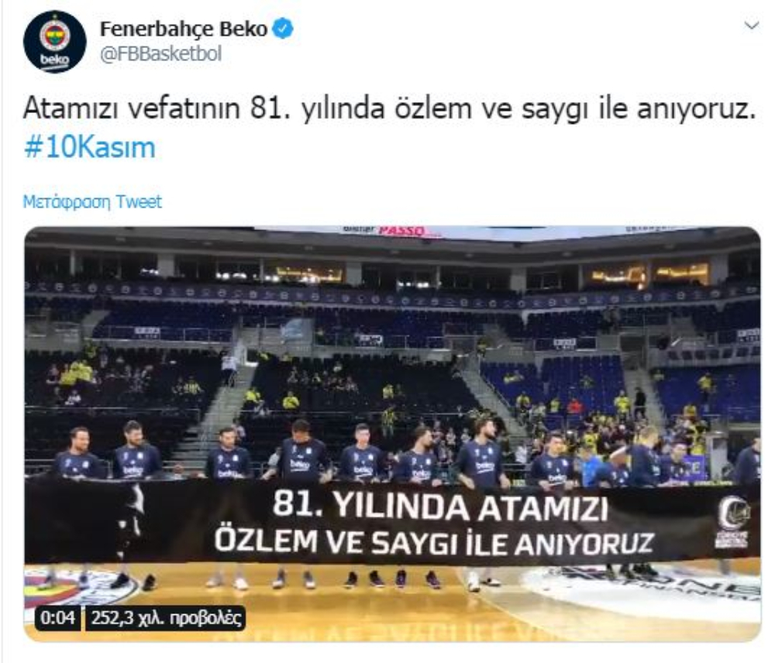Click the leftmost player holding the banner

click(77, 454)
